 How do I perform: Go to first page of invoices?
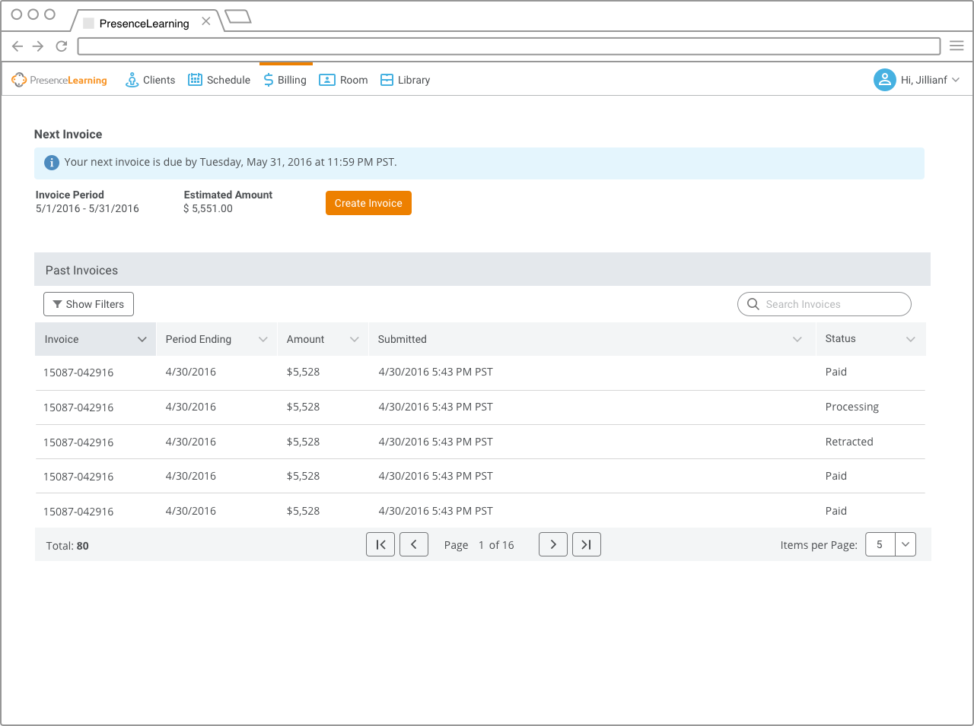tap(380, 544)
